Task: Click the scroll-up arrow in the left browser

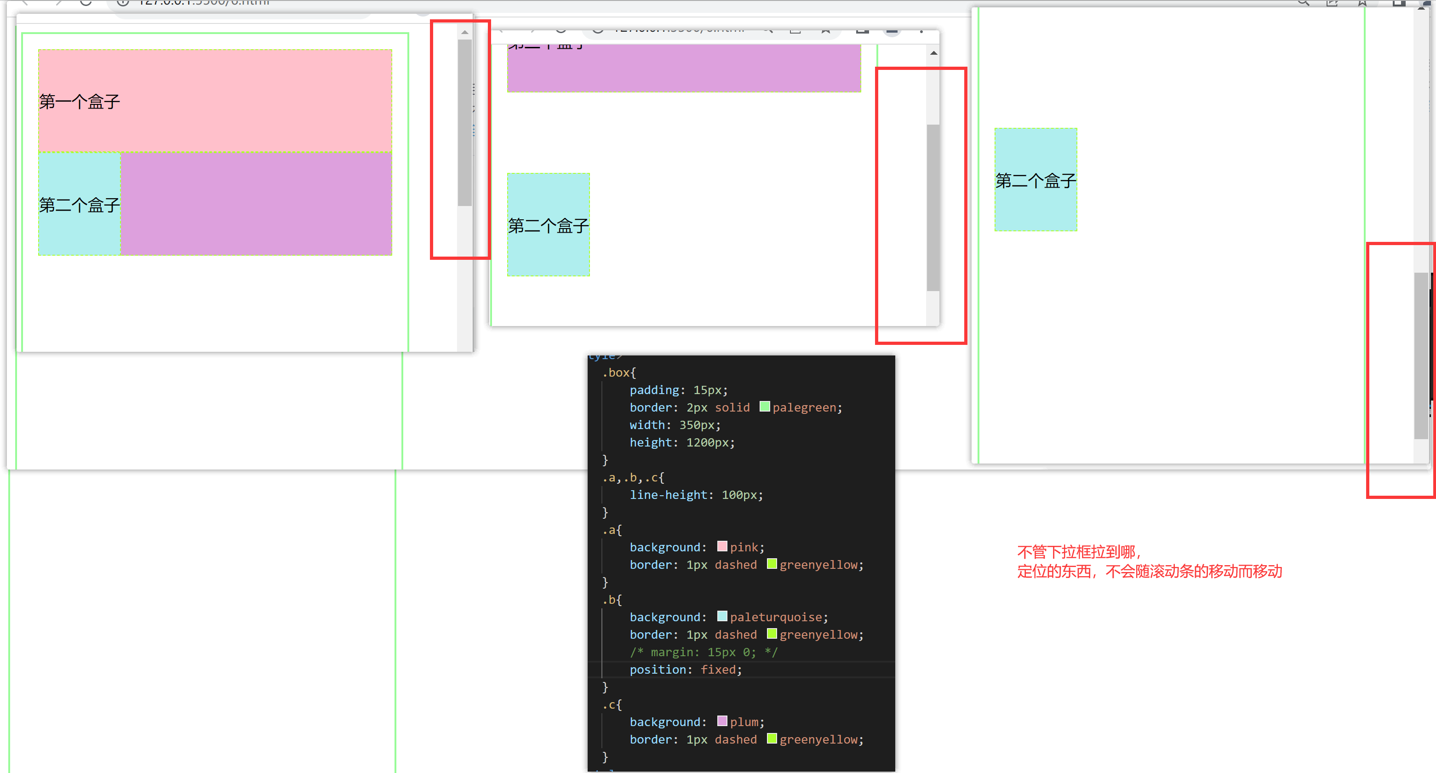Action: (x=464, y=33)
